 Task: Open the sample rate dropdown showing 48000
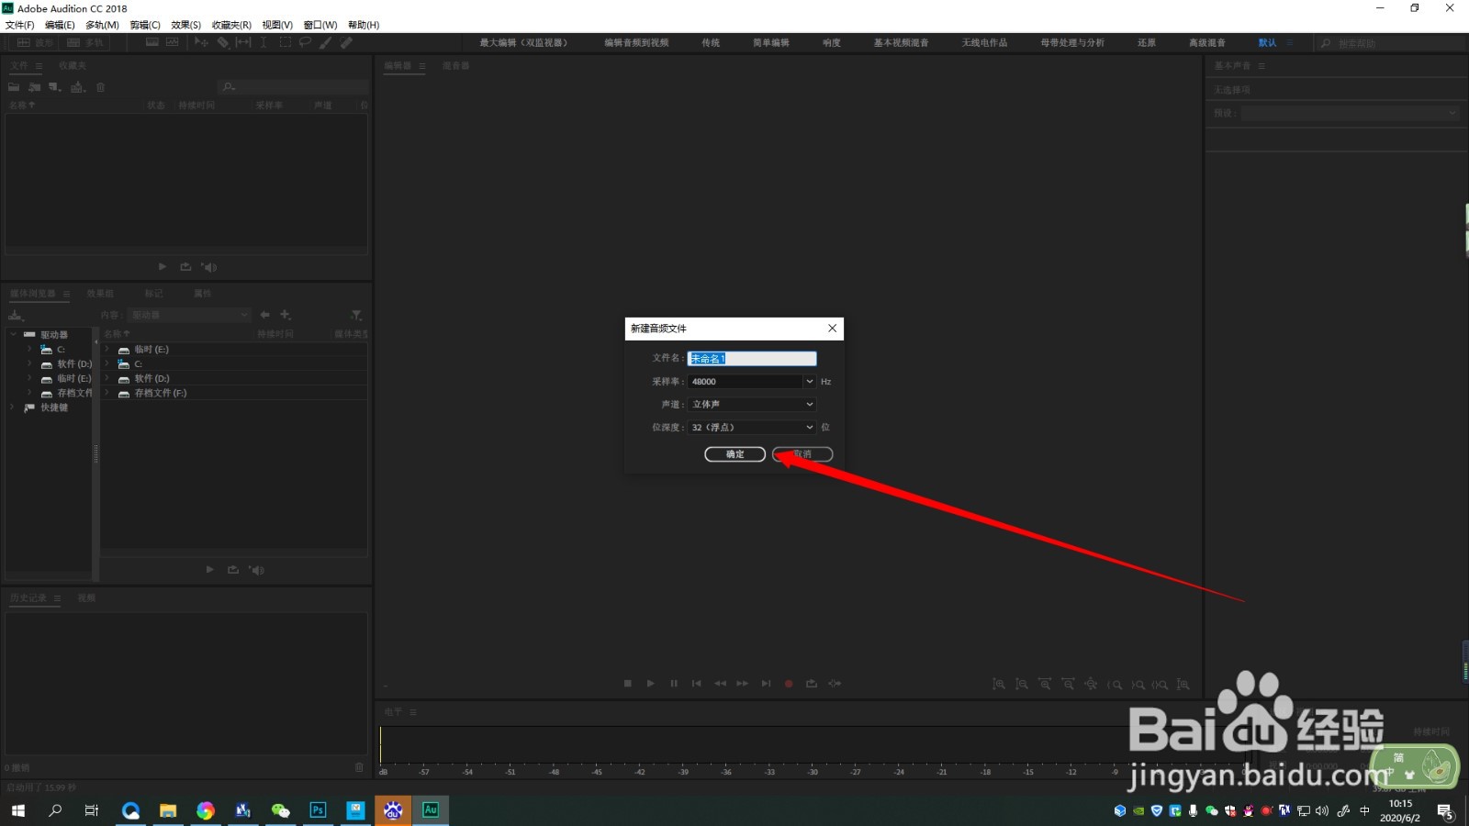[752, 382]
